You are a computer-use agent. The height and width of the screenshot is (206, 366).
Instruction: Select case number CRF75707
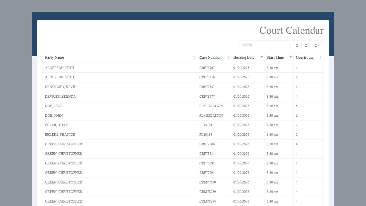click(x=207, y=68)
